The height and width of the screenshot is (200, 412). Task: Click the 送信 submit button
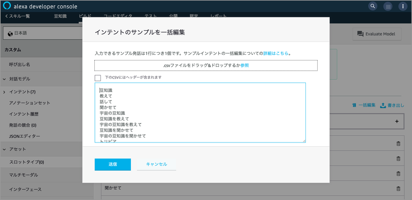[x=113, y=165]
